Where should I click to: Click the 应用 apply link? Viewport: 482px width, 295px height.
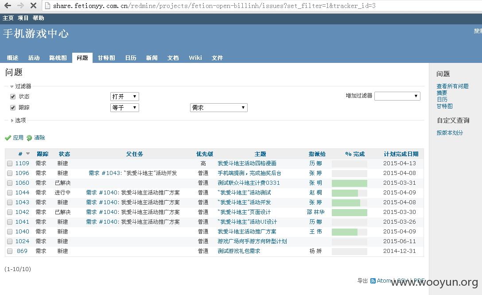[18, 138]
